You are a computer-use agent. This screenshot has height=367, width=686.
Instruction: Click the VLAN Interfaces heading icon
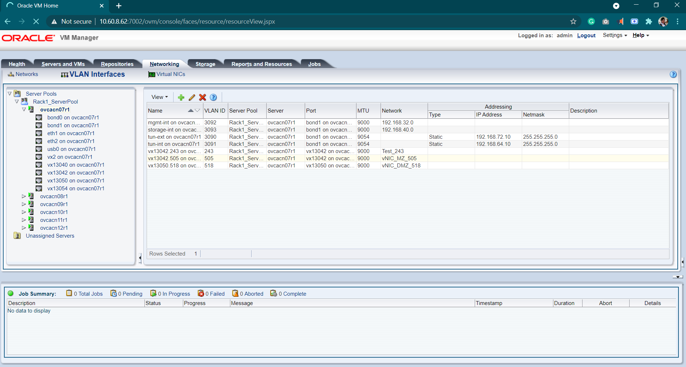click(65, 75)
